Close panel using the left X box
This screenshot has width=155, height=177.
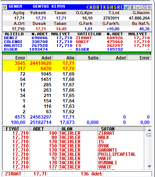point(5,7)
